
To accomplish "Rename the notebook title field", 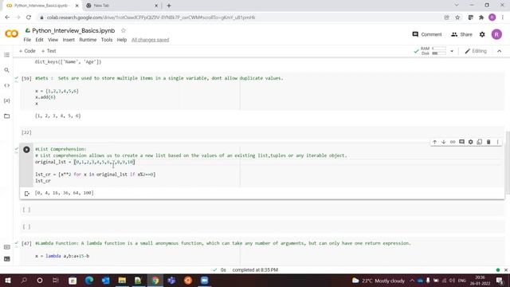I will pos(73,30).
